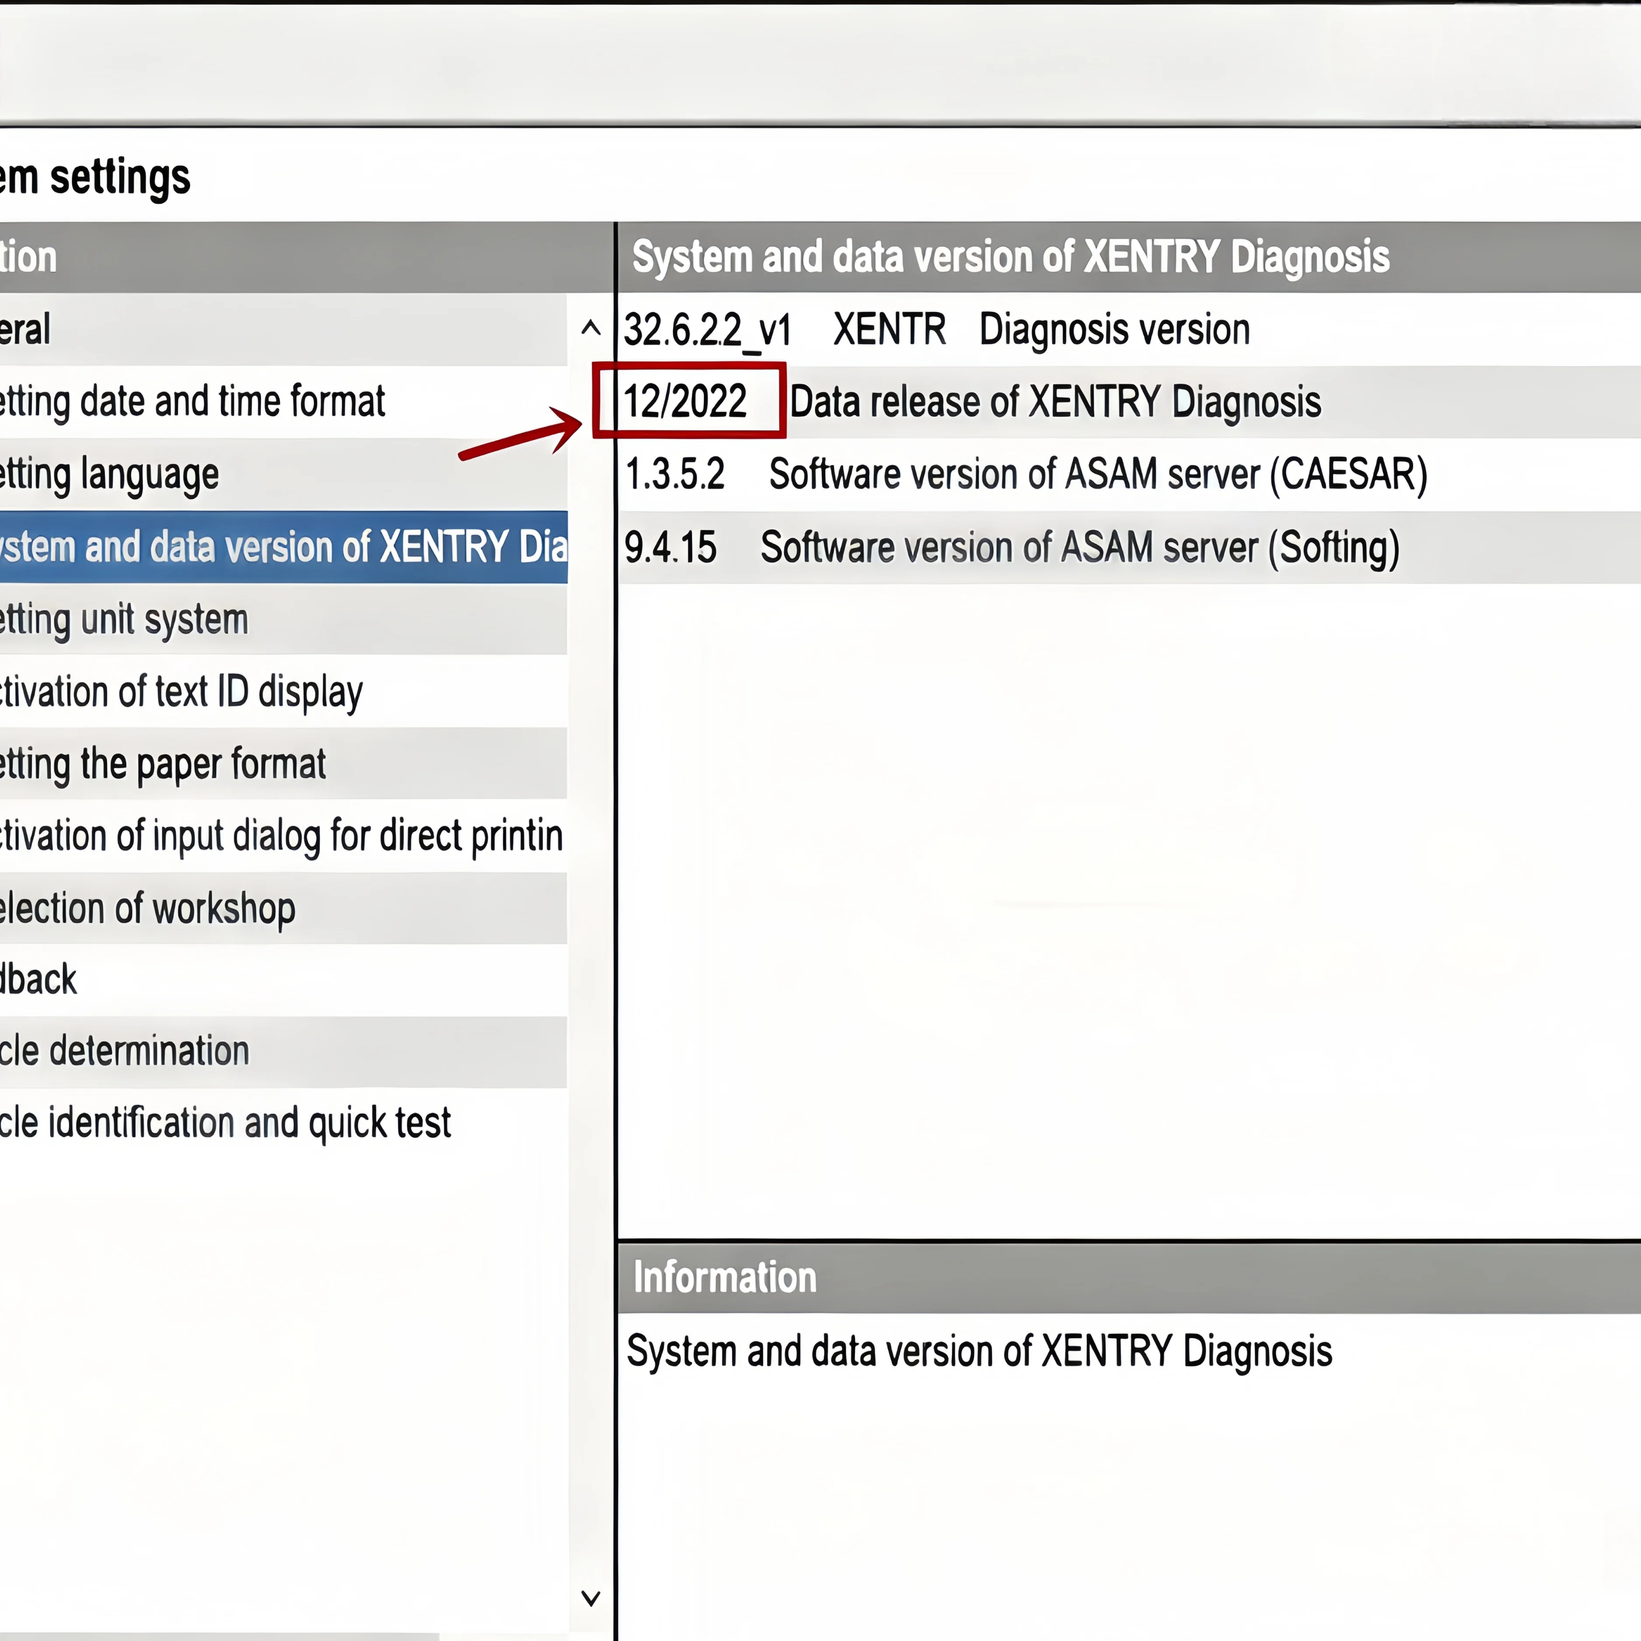Click the '32.6.2.2_v1' version value
1641x1641 pixels.
pyautogui.click(x=708, y=330)
